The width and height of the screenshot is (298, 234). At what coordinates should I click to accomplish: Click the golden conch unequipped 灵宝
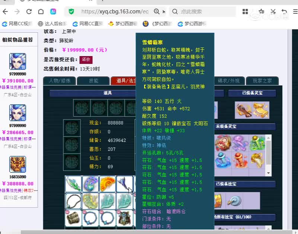click(x=257, y=160)
